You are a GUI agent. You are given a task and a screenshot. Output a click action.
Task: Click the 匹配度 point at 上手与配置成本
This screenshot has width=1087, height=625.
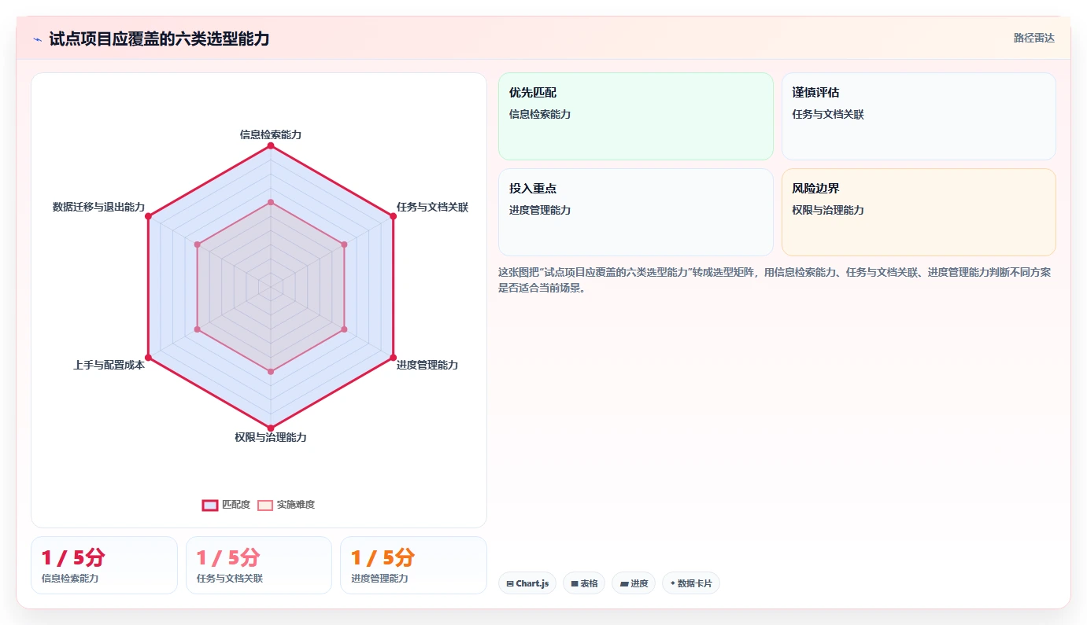click(148, 358)
